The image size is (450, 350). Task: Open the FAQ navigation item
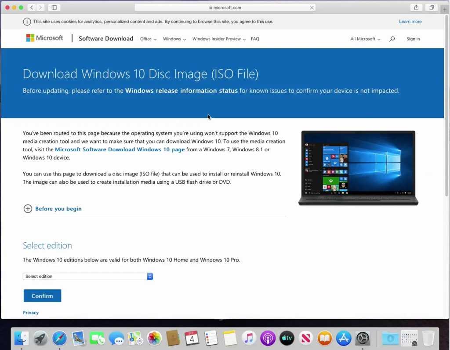(x=255, y=39)
